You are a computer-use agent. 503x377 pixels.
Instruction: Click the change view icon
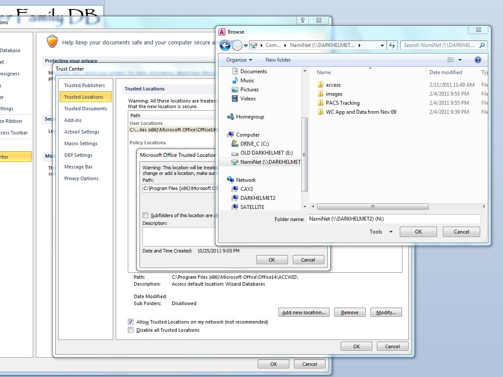pyautogui.click(x=450, y=60)
